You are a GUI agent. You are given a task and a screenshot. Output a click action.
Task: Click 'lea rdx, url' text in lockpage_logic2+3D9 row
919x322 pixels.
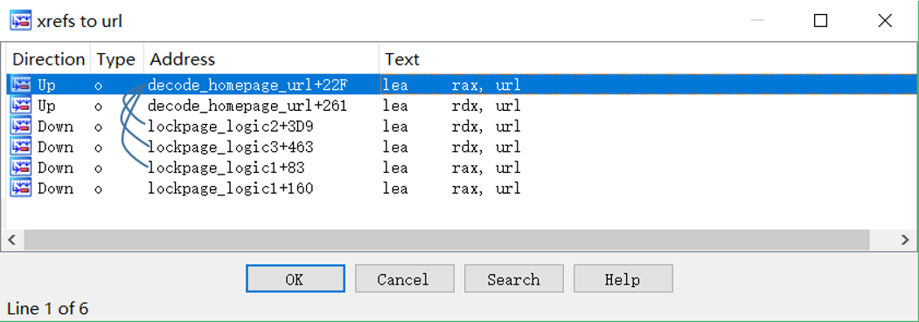click(x=451, y=127)
